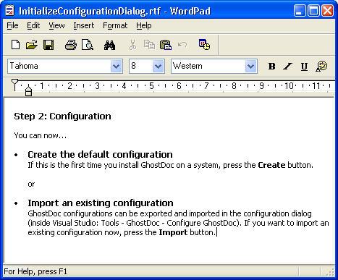338x280 pixels.
Task: Click the resize grip in status bar
Action: coord(330,272)
